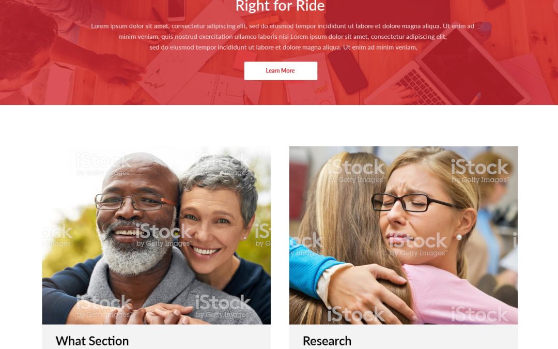Select the What Section card heading
This screenshot has height=349, width=558.
tap(92, 341)
